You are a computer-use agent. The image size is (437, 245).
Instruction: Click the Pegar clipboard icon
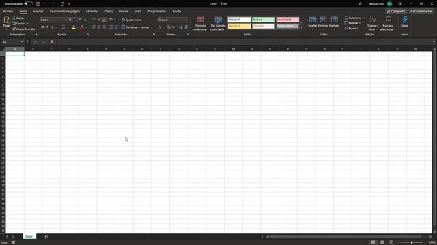point(7,20)
